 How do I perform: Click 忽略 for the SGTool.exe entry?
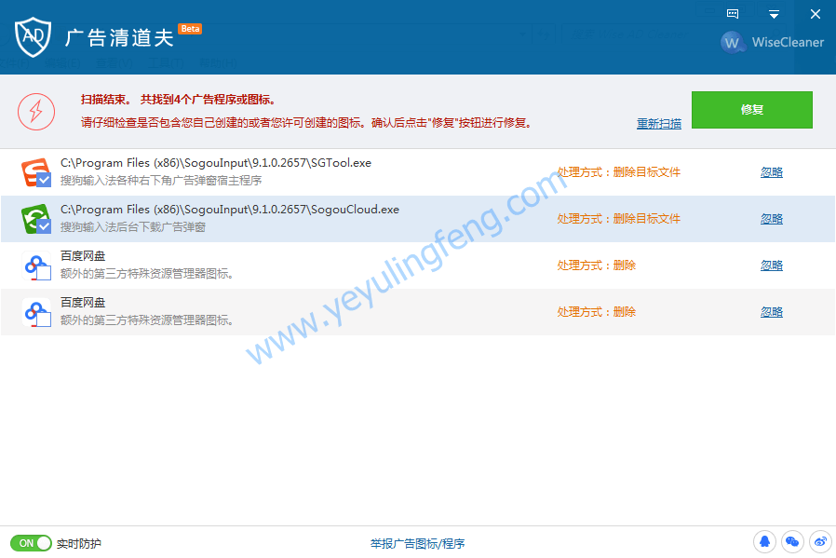click(x=771, y=172)
